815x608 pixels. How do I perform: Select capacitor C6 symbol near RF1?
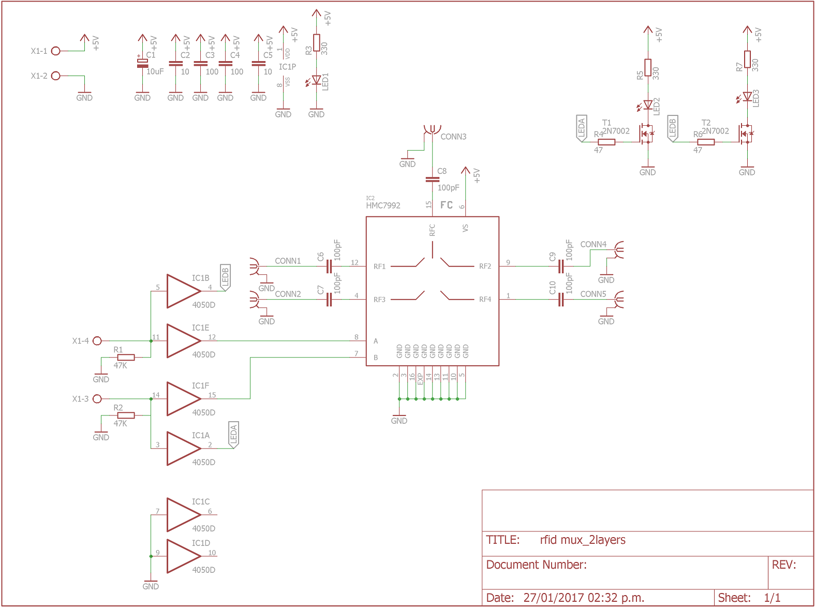329,266
